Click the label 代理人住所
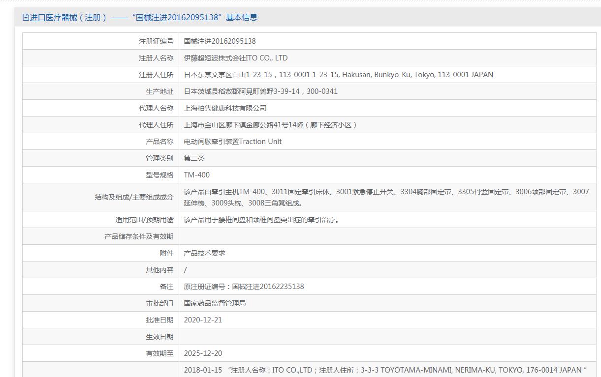 pyautogui.click(x=156, y=125)
